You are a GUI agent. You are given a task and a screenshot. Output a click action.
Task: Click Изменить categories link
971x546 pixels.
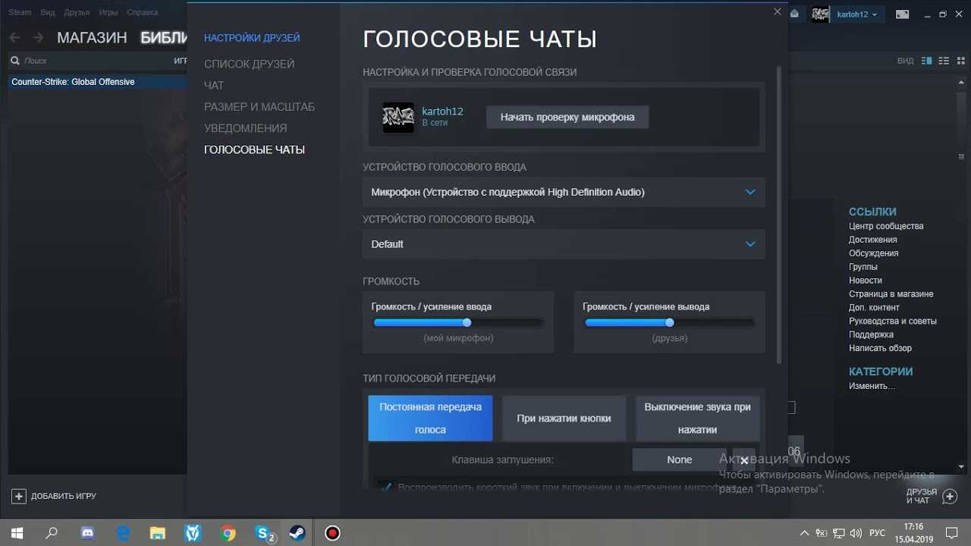872,386
